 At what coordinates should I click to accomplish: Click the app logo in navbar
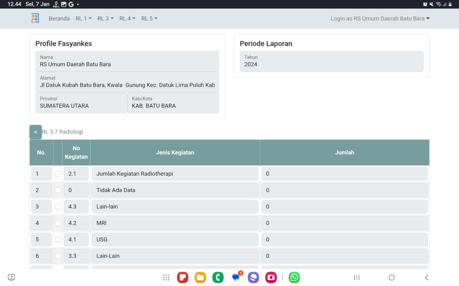35,18
